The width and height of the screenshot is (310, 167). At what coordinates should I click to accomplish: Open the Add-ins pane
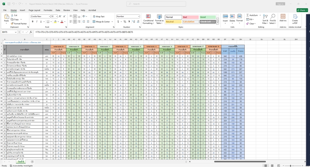[283, 18]
